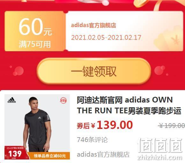The image size is (185, 163).
Task: Click the 领单品券立减60元 orange banner
Action: pyautogui.click(x=49, y=156)
